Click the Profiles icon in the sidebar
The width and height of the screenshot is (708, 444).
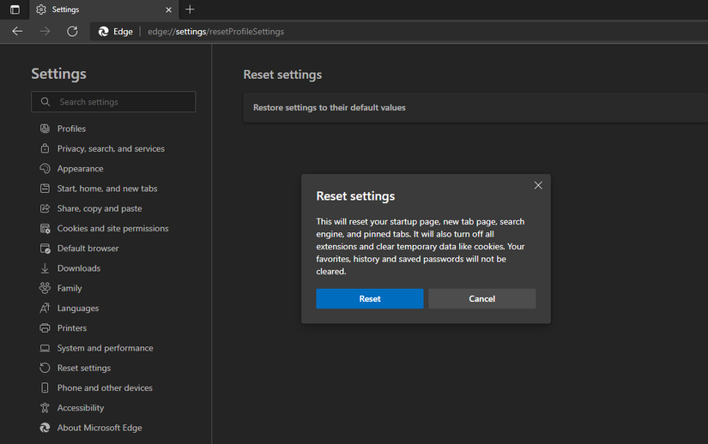tap(45, 129)
